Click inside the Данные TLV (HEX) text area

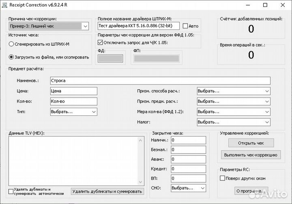point(73,161)
